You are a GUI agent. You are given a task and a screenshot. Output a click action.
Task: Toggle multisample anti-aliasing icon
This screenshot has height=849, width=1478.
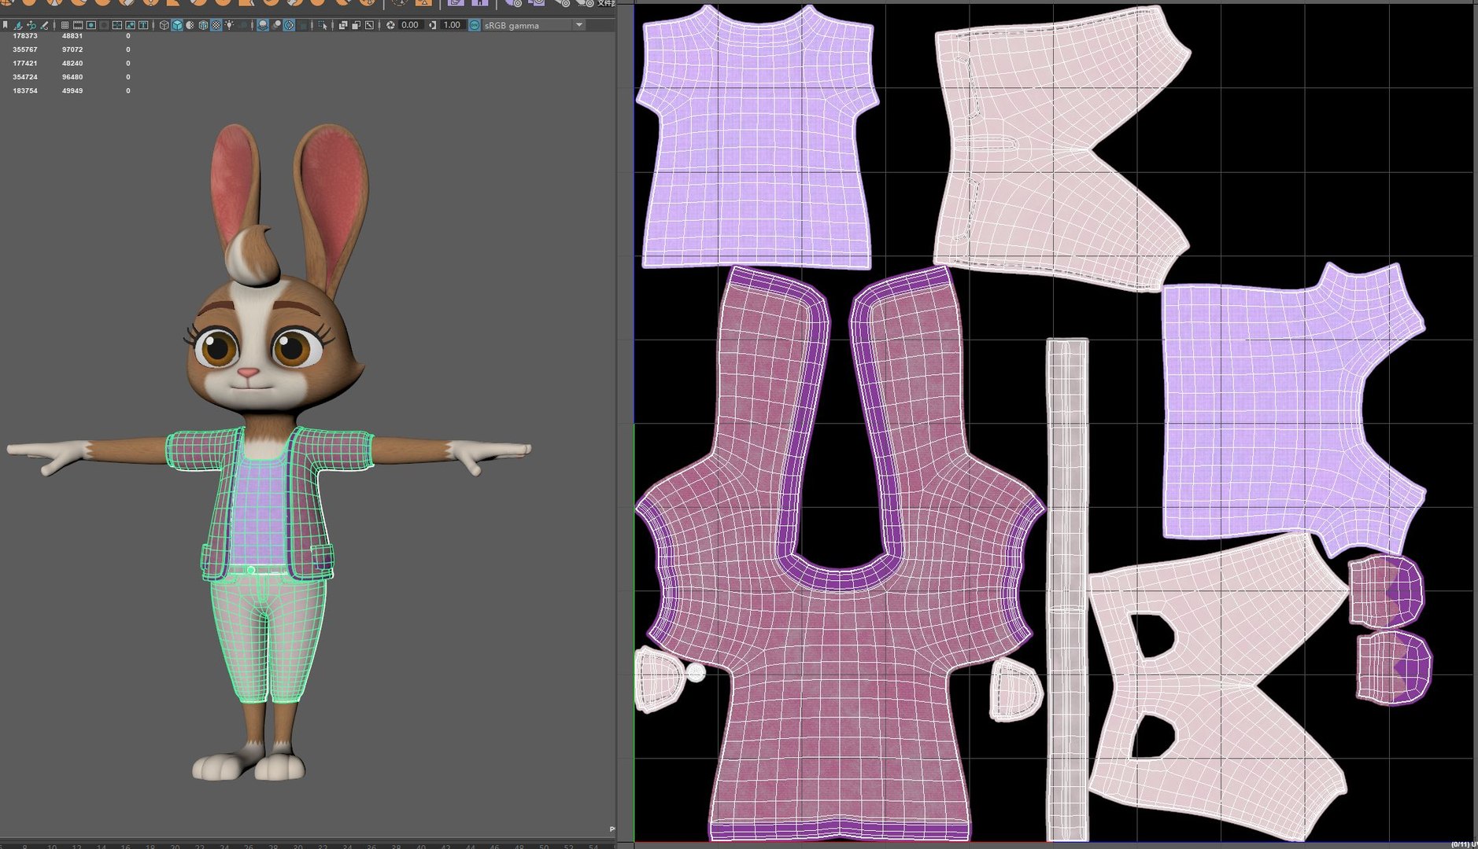pyautogui.click(x=289, y=25)
